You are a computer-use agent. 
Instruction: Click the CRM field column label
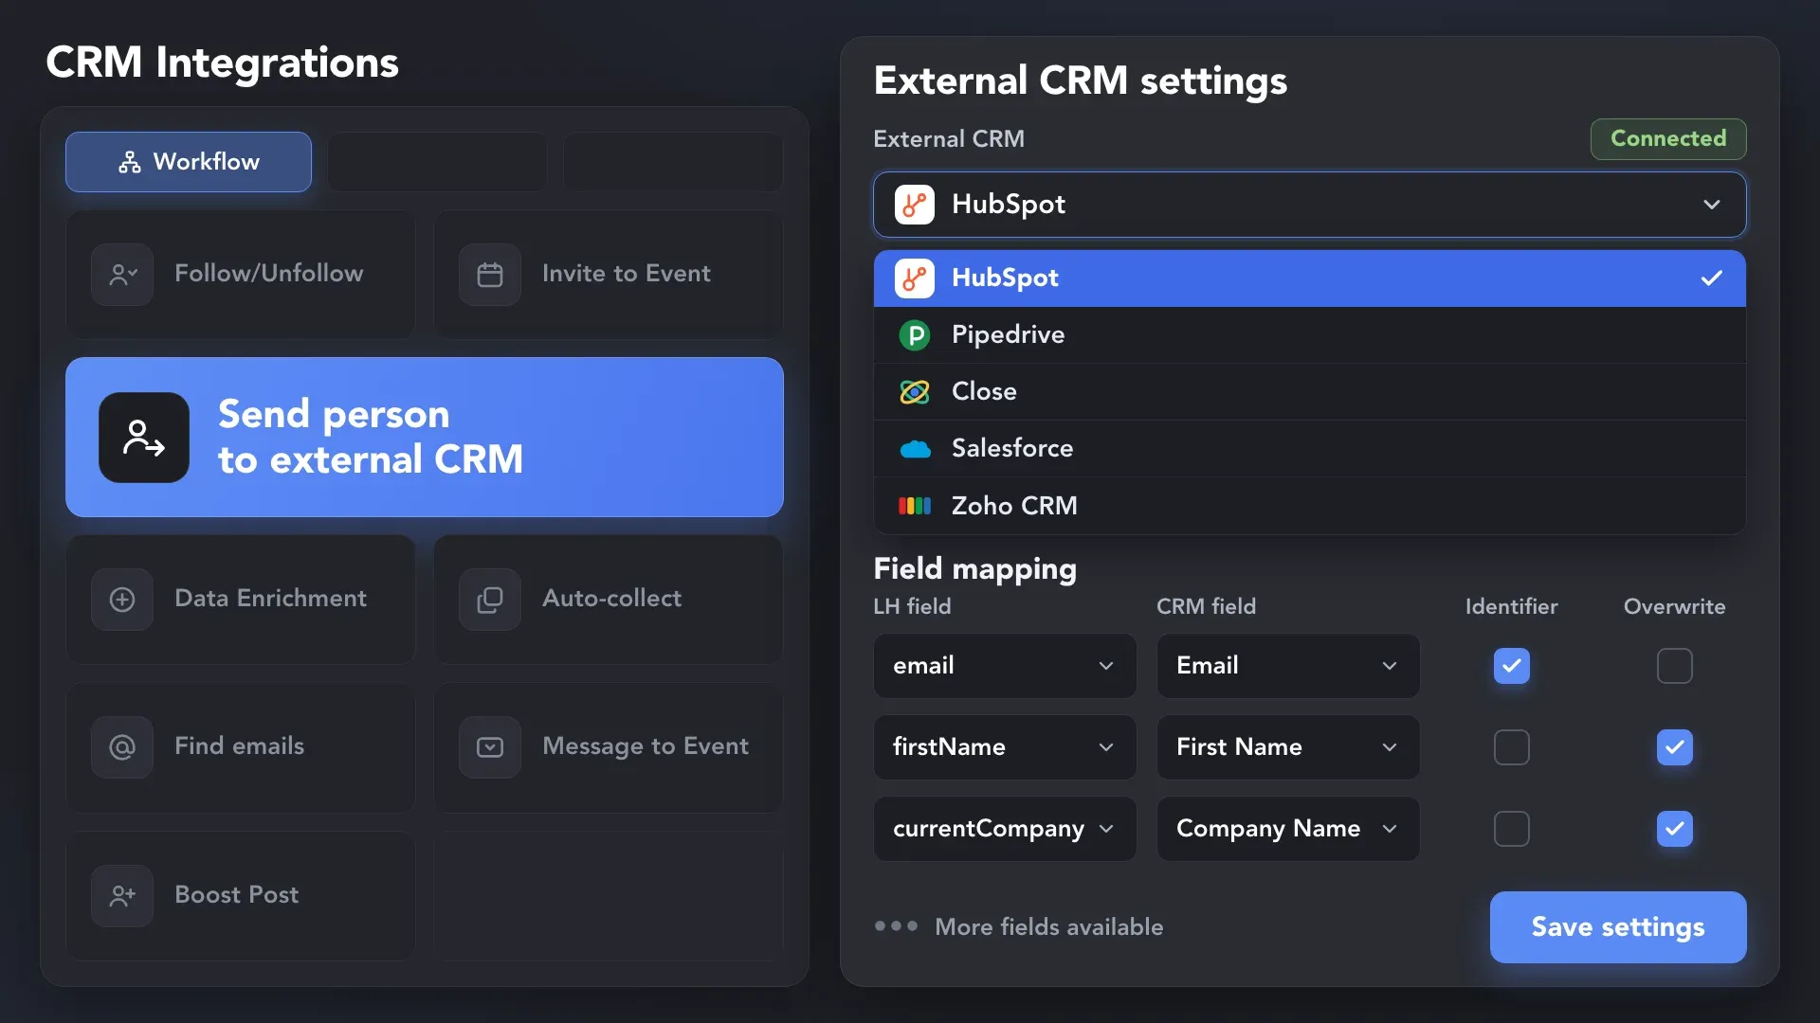point(1206,606)
